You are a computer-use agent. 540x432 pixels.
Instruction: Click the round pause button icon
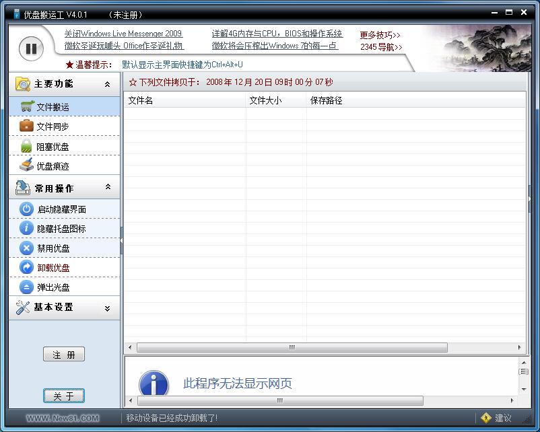[x=31, y=48]
